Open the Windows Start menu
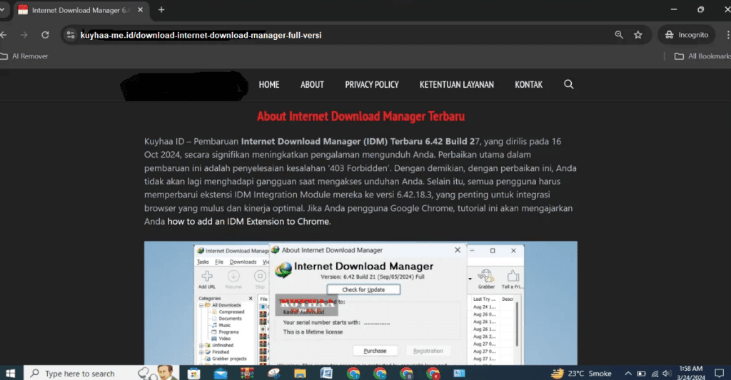Image resolution: width=731 pixels, height=380 pixels. (10, 373)
